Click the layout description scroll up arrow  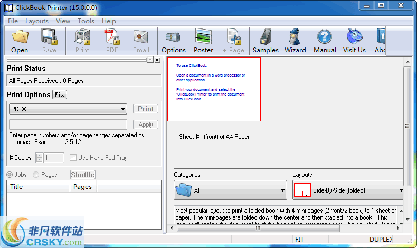click(x=401, y=211)
